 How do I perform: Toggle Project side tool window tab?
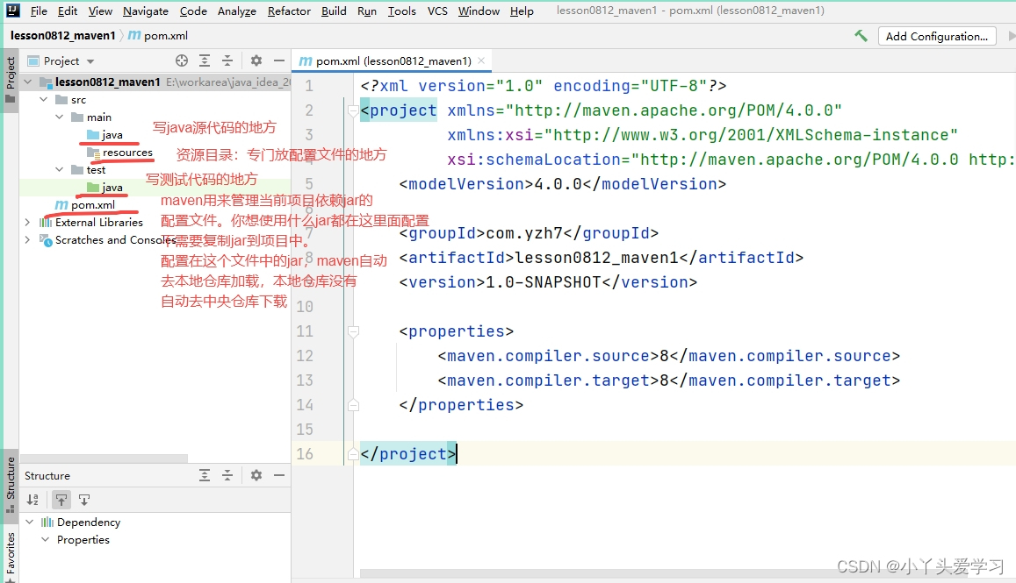point(11,80)
